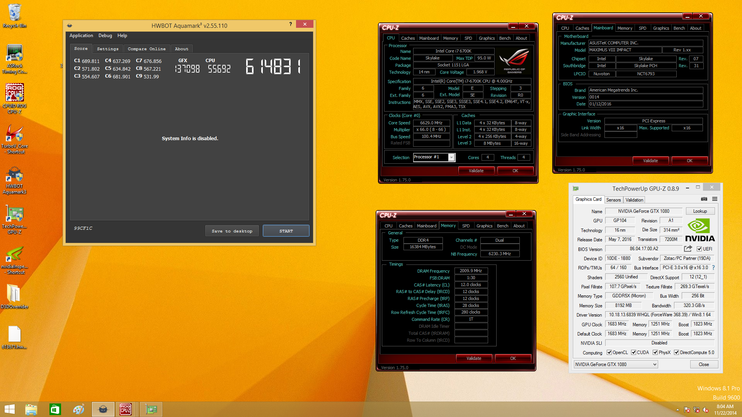742x417 pixels.
Task: Switch to the Settings tab in Aquamark
Action: (x=108, y=49)
